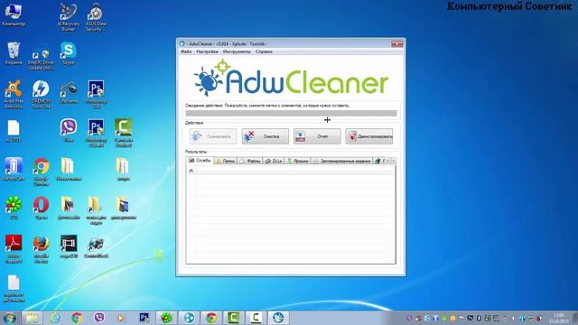Select the Adobe Reader desktop icon

pos(14,249)
